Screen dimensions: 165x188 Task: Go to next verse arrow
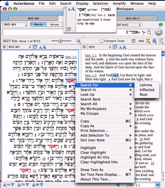pos(12,185)
